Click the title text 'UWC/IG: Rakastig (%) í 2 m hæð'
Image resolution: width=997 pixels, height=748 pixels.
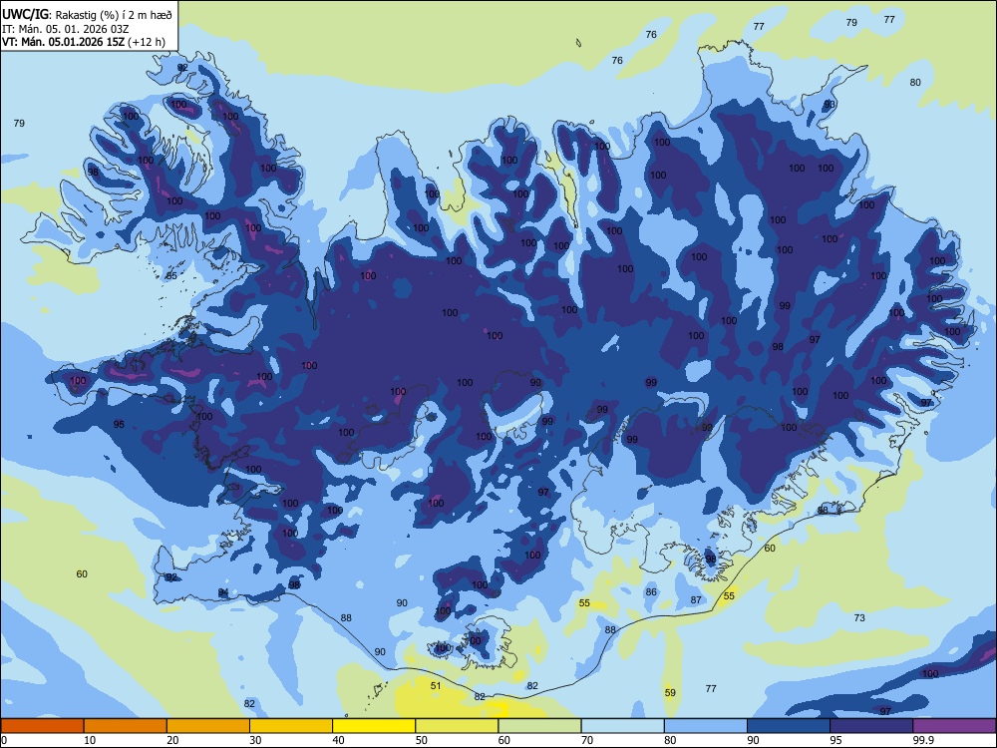(x=87, y=14)
